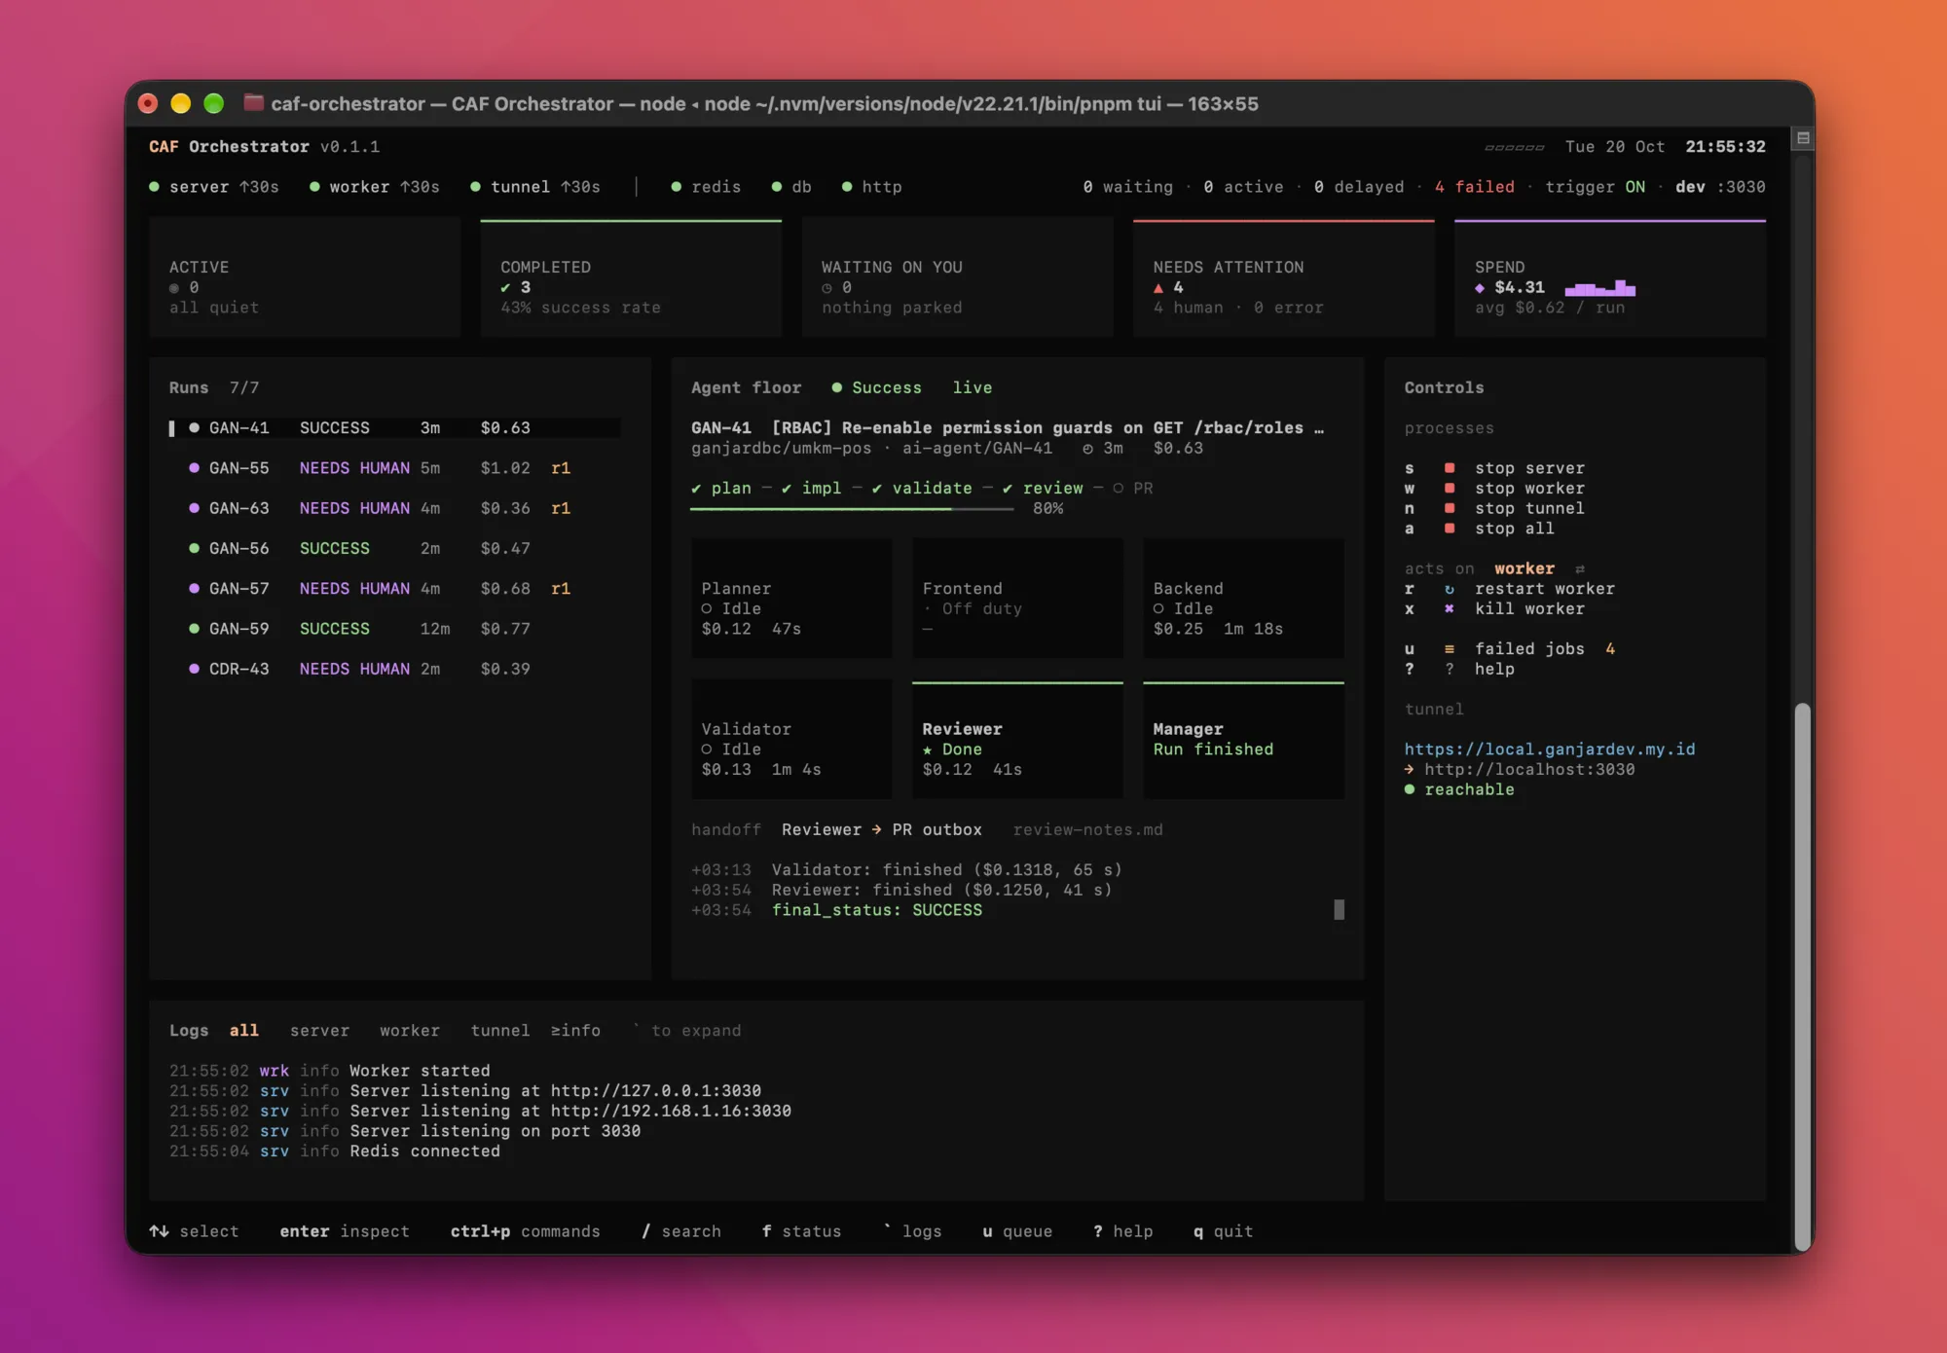Click the kill worker cross icon
This screenshot has width=1947, height=1353.
1450,608
